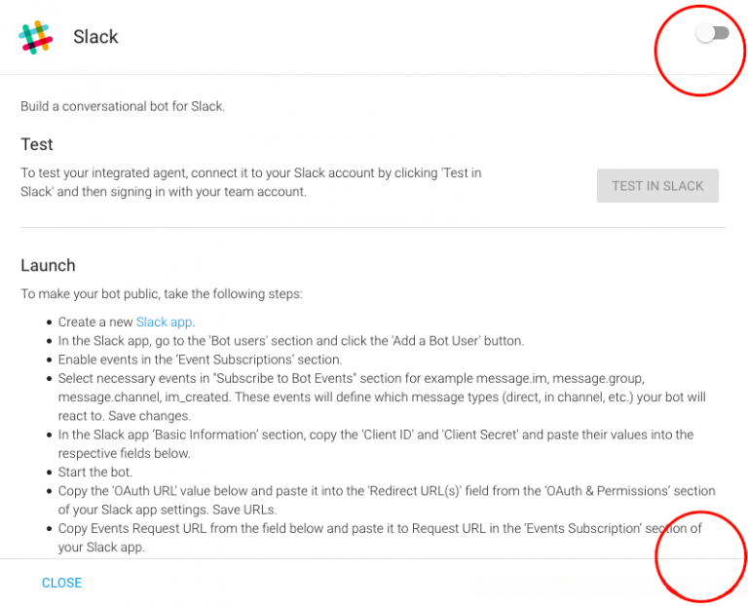
Task: Click the 'Enable events' instruction step
Action: tap(200, 360)
